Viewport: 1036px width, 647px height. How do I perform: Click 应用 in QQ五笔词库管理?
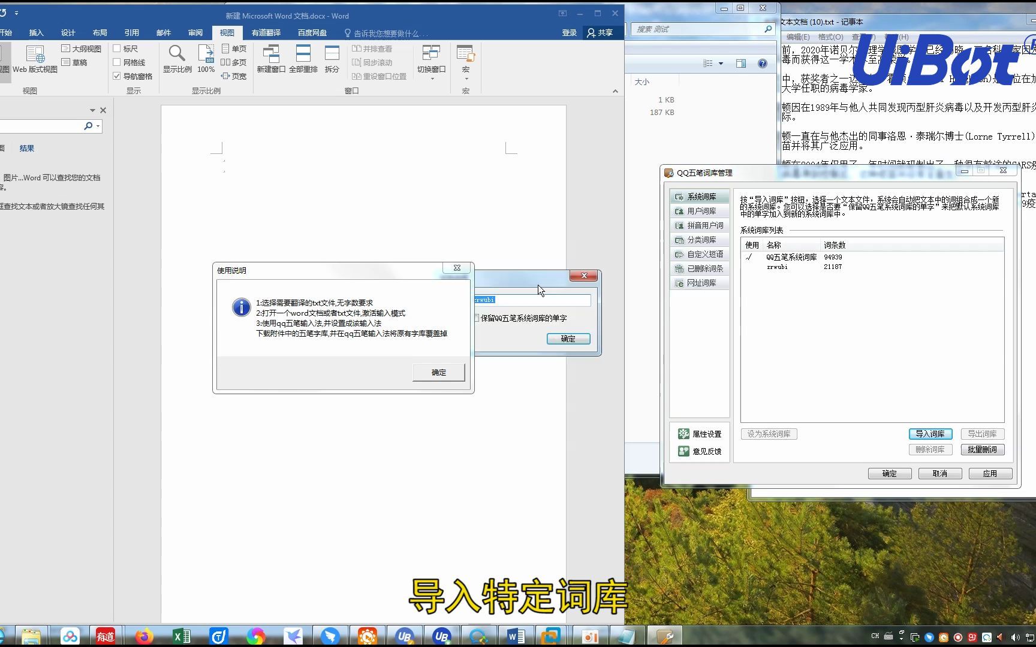click(x=990, y=473)
